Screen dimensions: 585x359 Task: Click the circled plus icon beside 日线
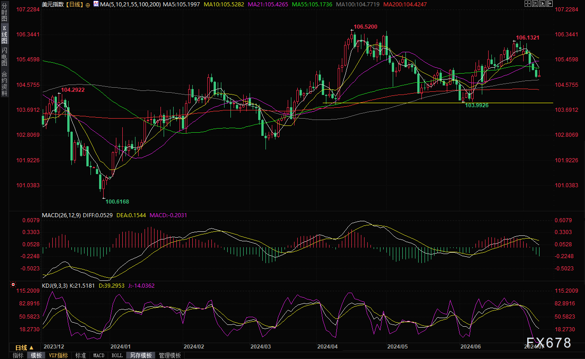88,4
